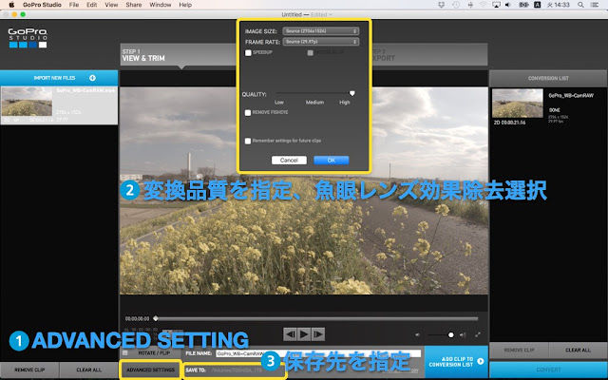Click the Quality slider heart-shaped handle
608x380 pixels.
coord(352,93)
